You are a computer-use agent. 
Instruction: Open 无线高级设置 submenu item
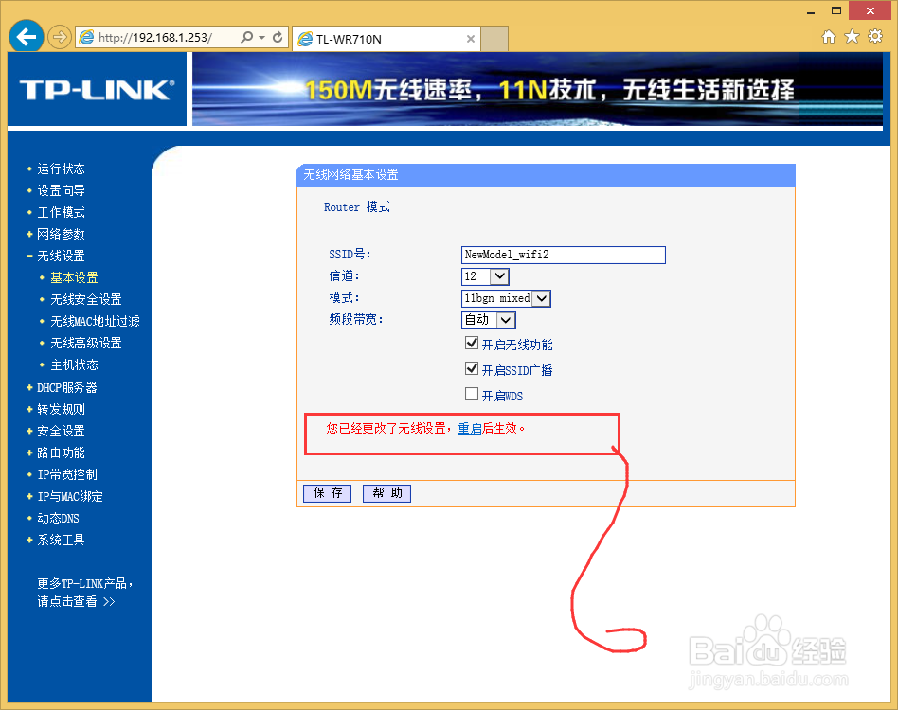coord(86,343)
